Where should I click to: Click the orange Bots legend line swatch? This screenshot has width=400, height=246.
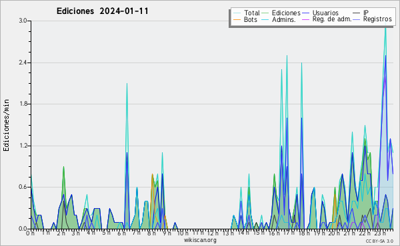(x=237, y=19)
